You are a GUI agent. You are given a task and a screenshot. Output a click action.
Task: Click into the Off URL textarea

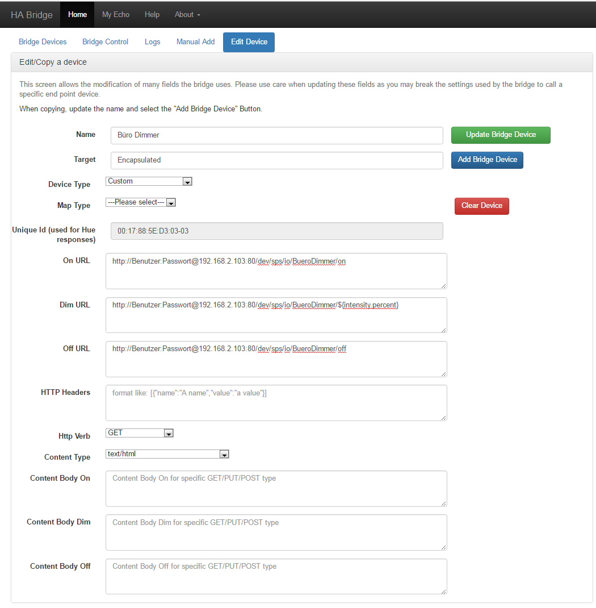[x=276, y=359]
